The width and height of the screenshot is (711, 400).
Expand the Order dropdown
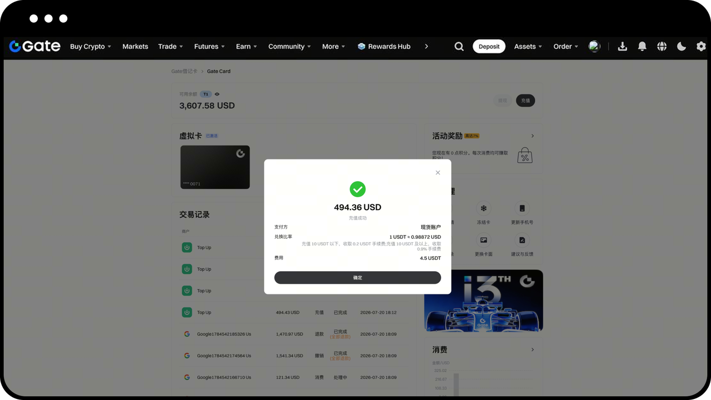tap(566, 47)
